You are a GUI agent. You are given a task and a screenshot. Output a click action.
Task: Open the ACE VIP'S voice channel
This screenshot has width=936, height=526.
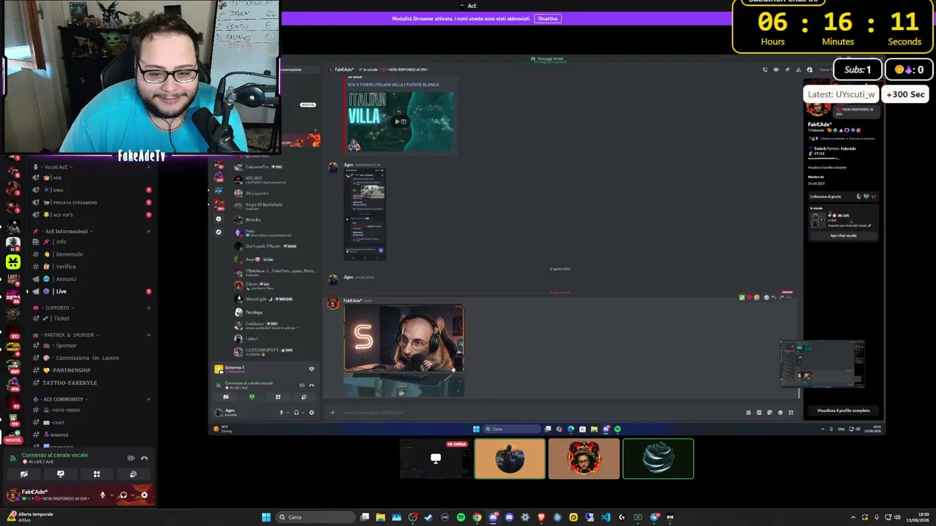coord(91,215)
